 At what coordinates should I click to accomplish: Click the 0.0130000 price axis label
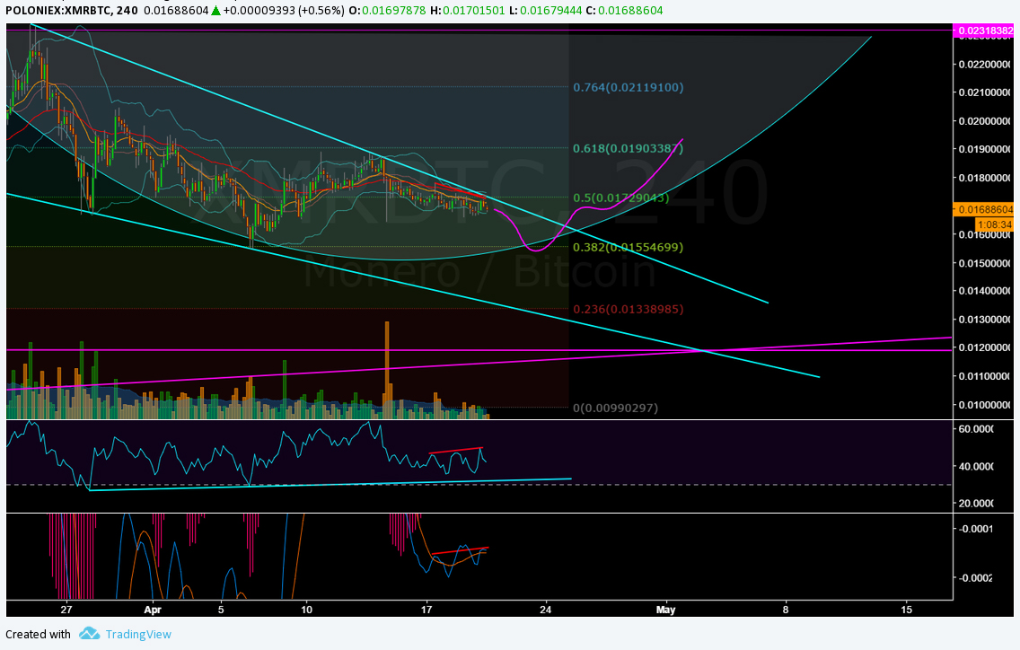point(985,320)
